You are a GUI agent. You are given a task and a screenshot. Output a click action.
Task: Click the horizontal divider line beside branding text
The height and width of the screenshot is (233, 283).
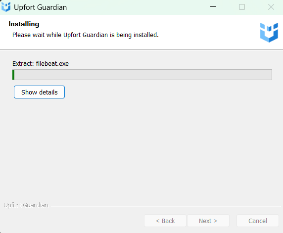click(x=166, y=206)
